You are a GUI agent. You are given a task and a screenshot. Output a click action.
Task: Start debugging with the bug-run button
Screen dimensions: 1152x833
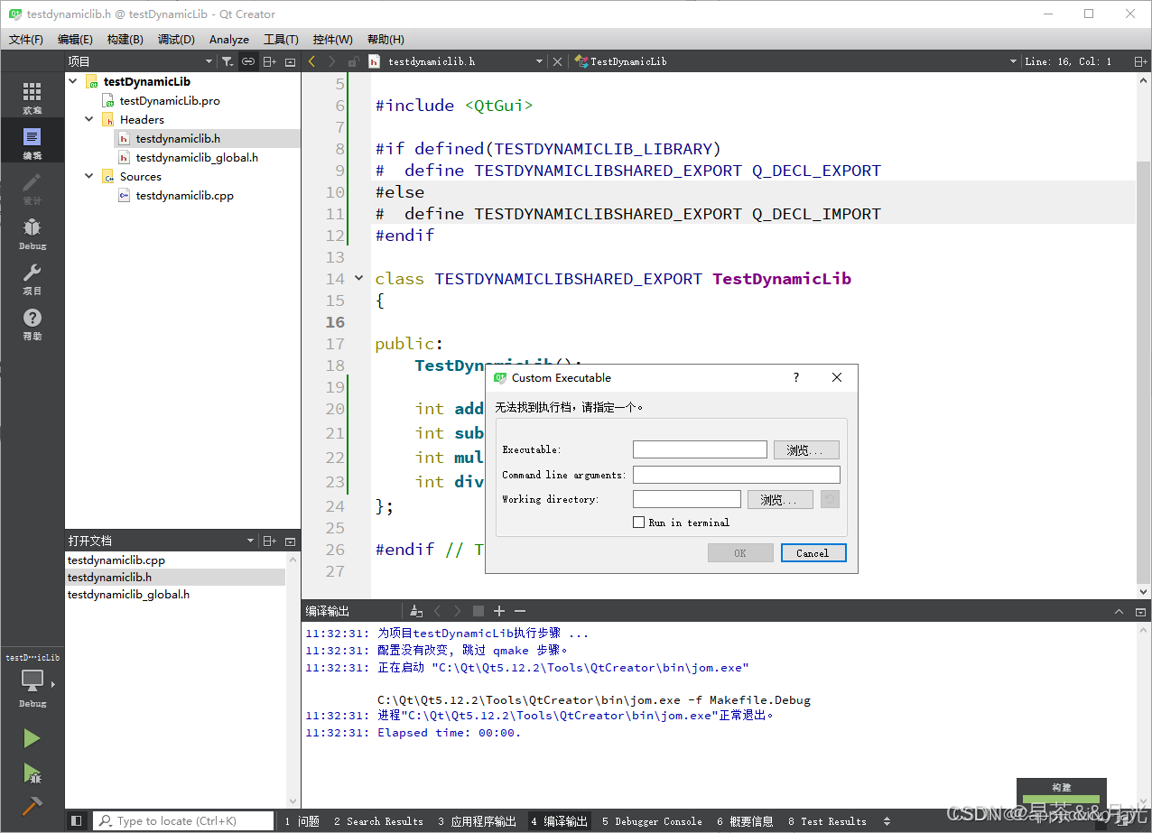coord(32,773)
